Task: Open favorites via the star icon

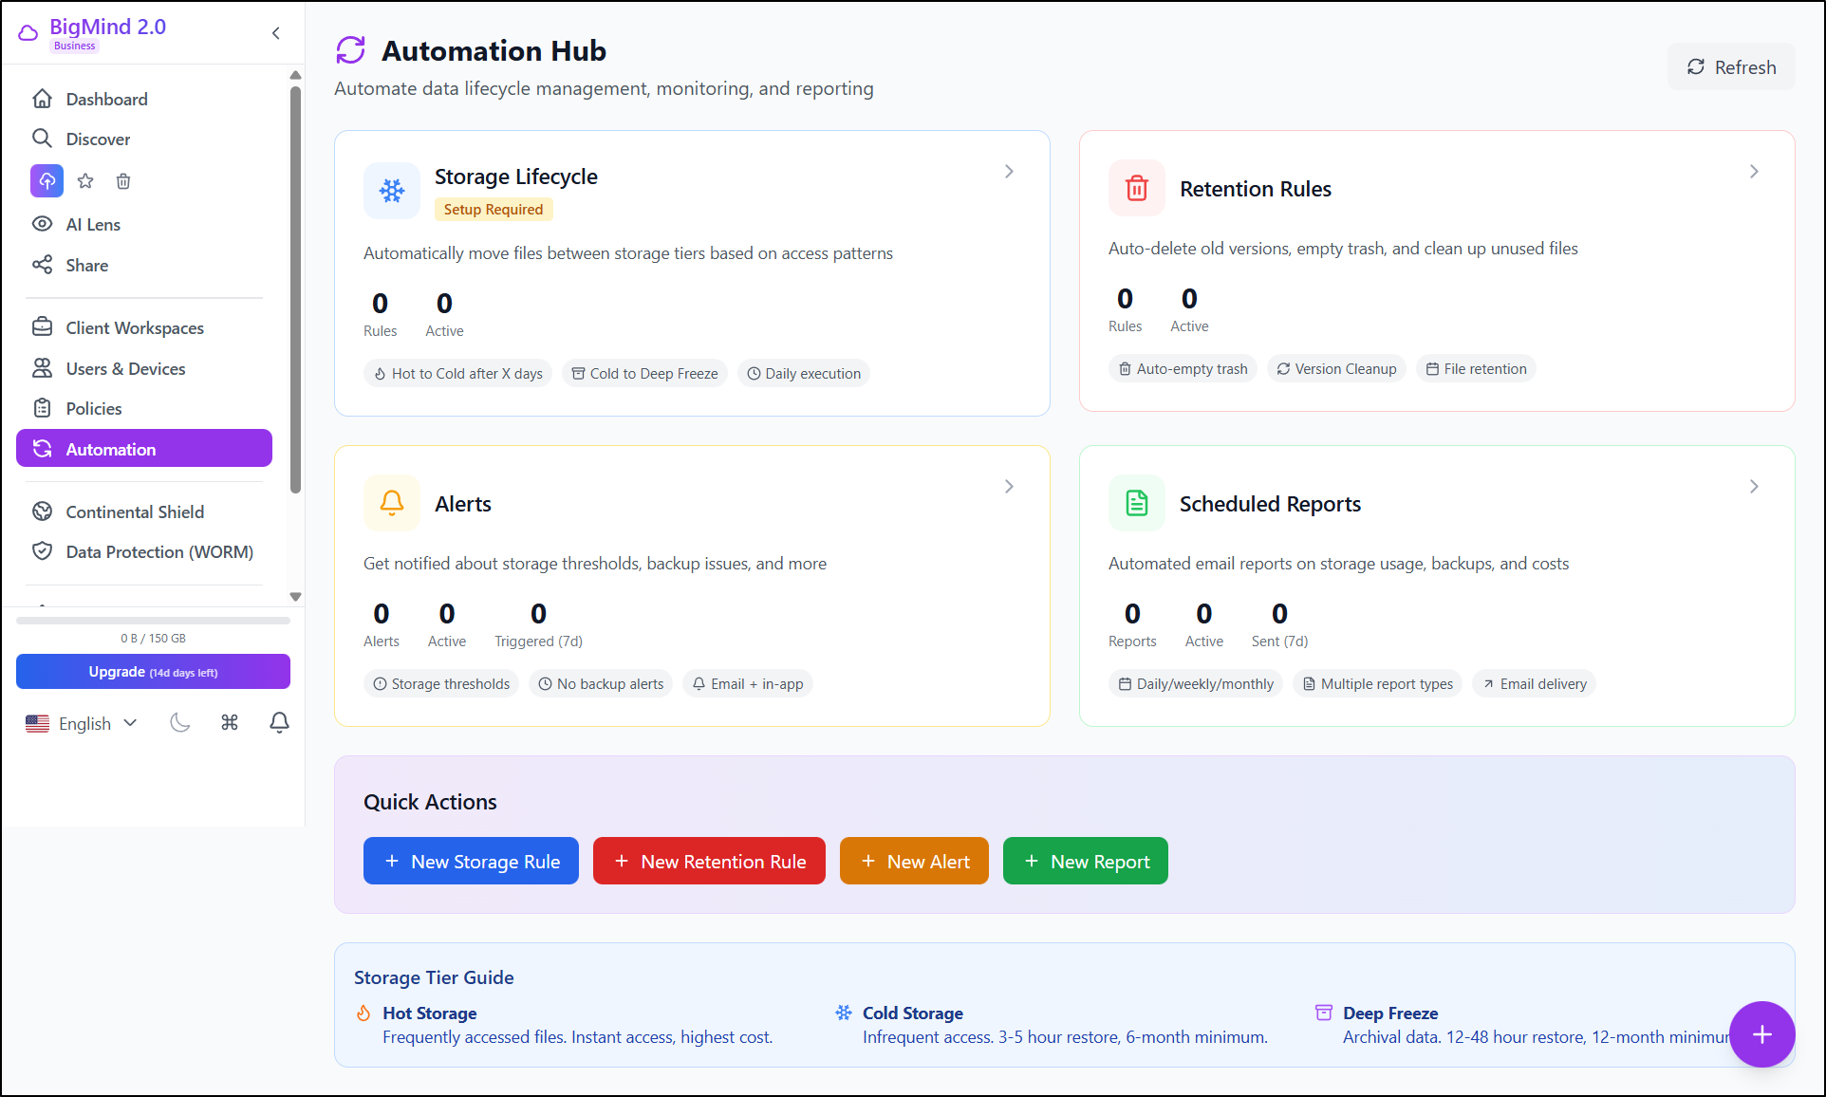Action: pos(85,180)
